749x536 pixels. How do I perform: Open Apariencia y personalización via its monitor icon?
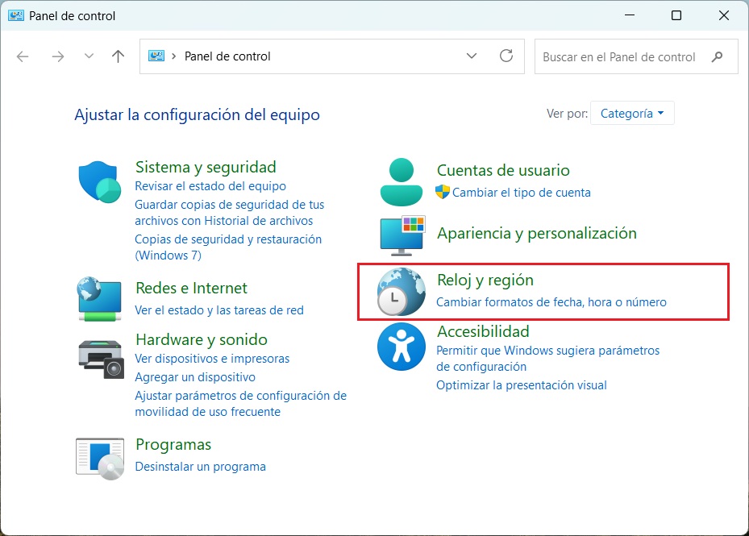pyautogui.click(x=401, y=235)
